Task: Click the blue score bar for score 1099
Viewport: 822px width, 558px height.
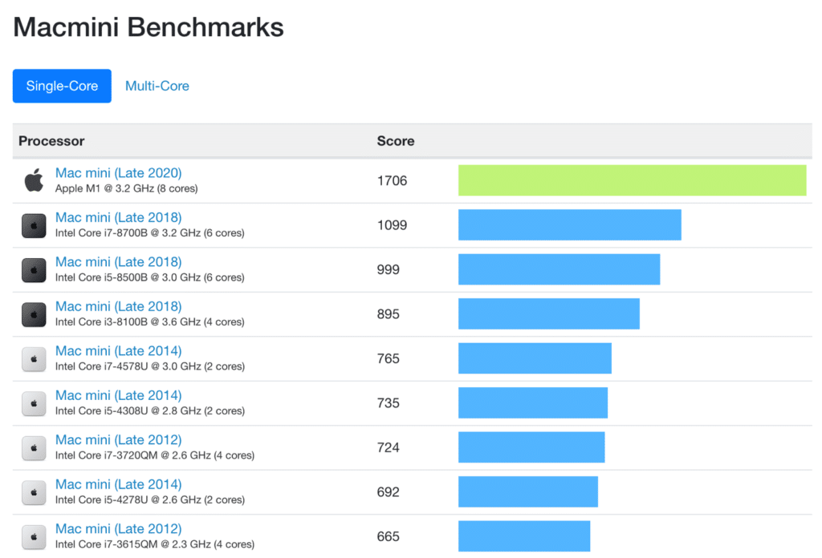Action: pos(569,225)
